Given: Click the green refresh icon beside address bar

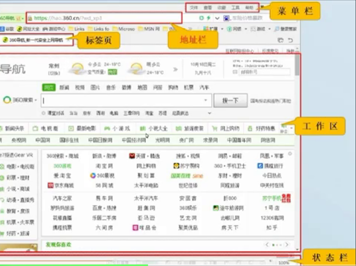Looking at the screenshot, I should pyautogui.click(x=201, y=18).
